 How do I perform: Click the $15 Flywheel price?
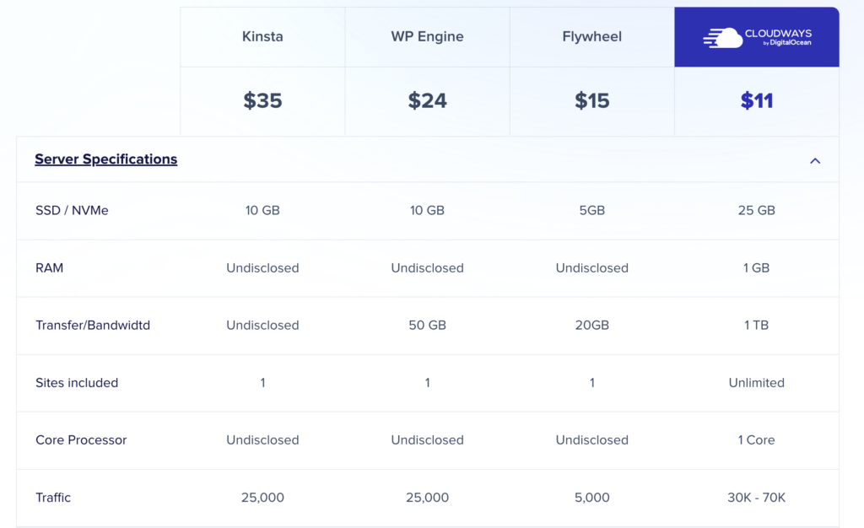591,101
